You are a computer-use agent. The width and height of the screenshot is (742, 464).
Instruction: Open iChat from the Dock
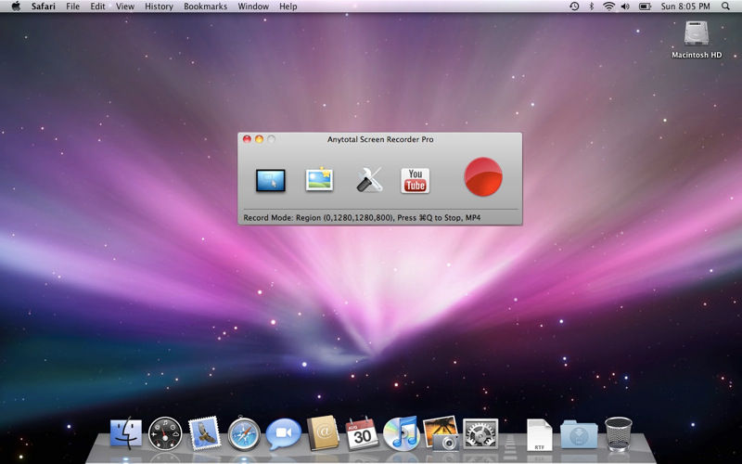pyautogui.click(x=284, y=432)
